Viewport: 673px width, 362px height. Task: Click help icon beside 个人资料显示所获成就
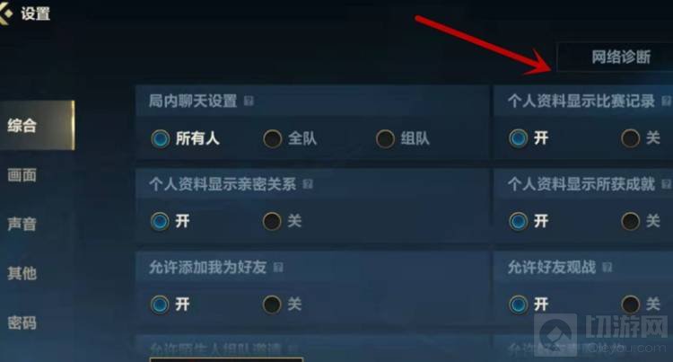click(x=666, y=184)
